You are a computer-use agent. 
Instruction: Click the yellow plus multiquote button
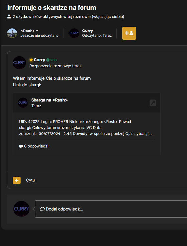pos(17,180)
